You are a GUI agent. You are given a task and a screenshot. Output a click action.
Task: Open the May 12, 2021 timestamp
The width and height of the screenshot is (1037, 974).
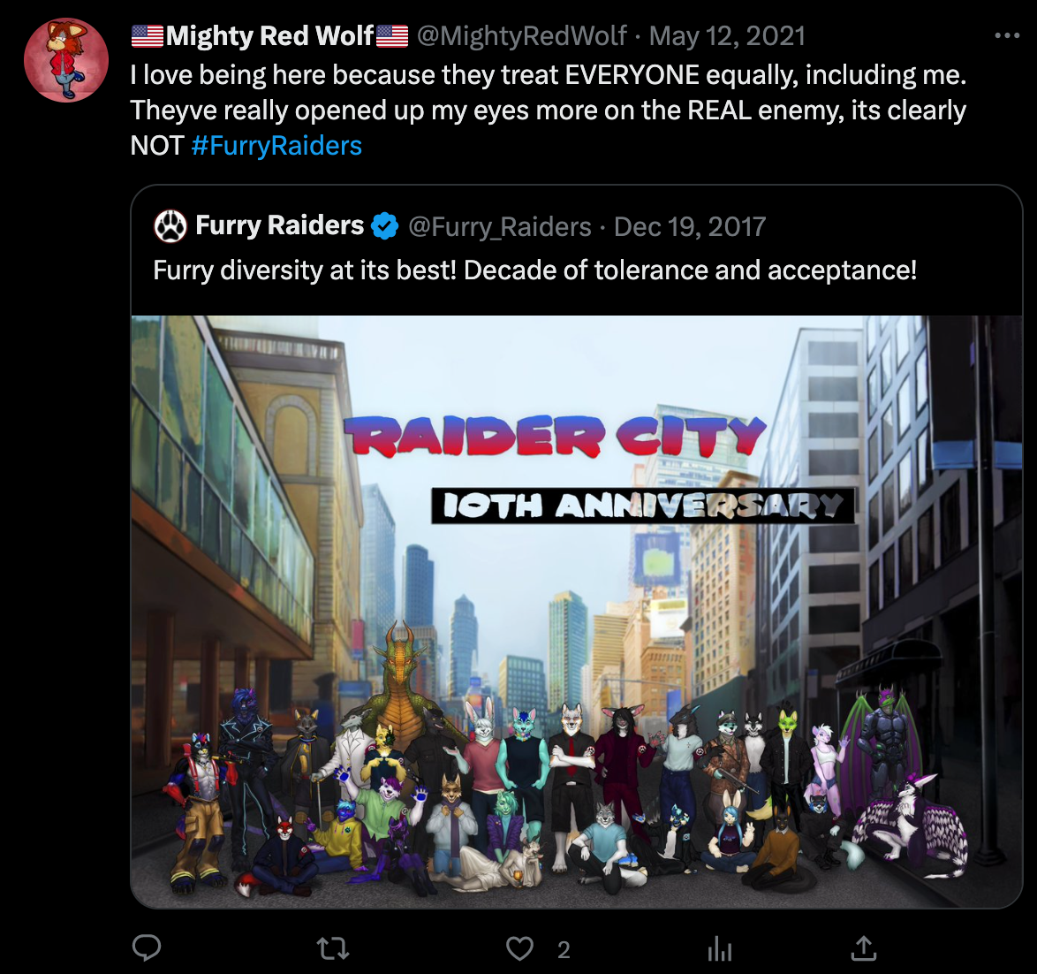tap(728, 35)
